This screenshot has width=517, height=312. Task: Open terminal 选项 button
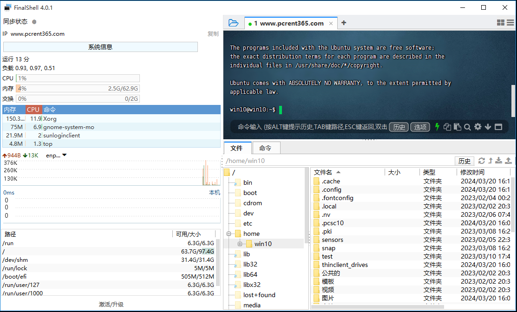pyautogui.click(x=420, y=127)
